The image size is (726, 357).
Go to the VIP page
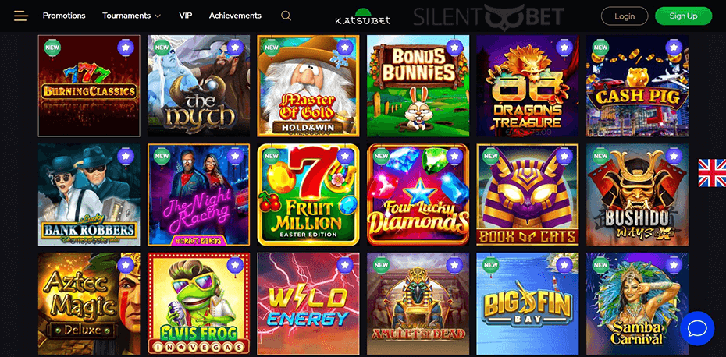185,16
